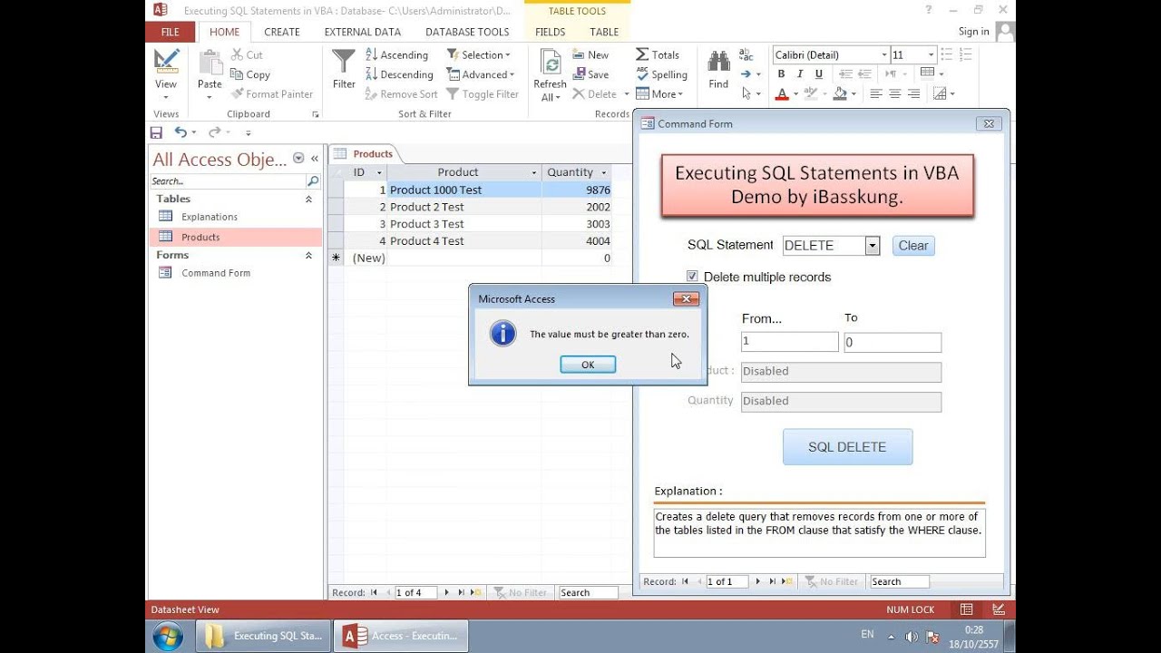Open the More records dropdown

click(659, 93)
